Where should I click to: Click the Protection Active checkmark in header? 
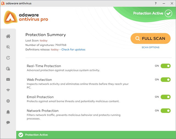(x=168, y=13)
